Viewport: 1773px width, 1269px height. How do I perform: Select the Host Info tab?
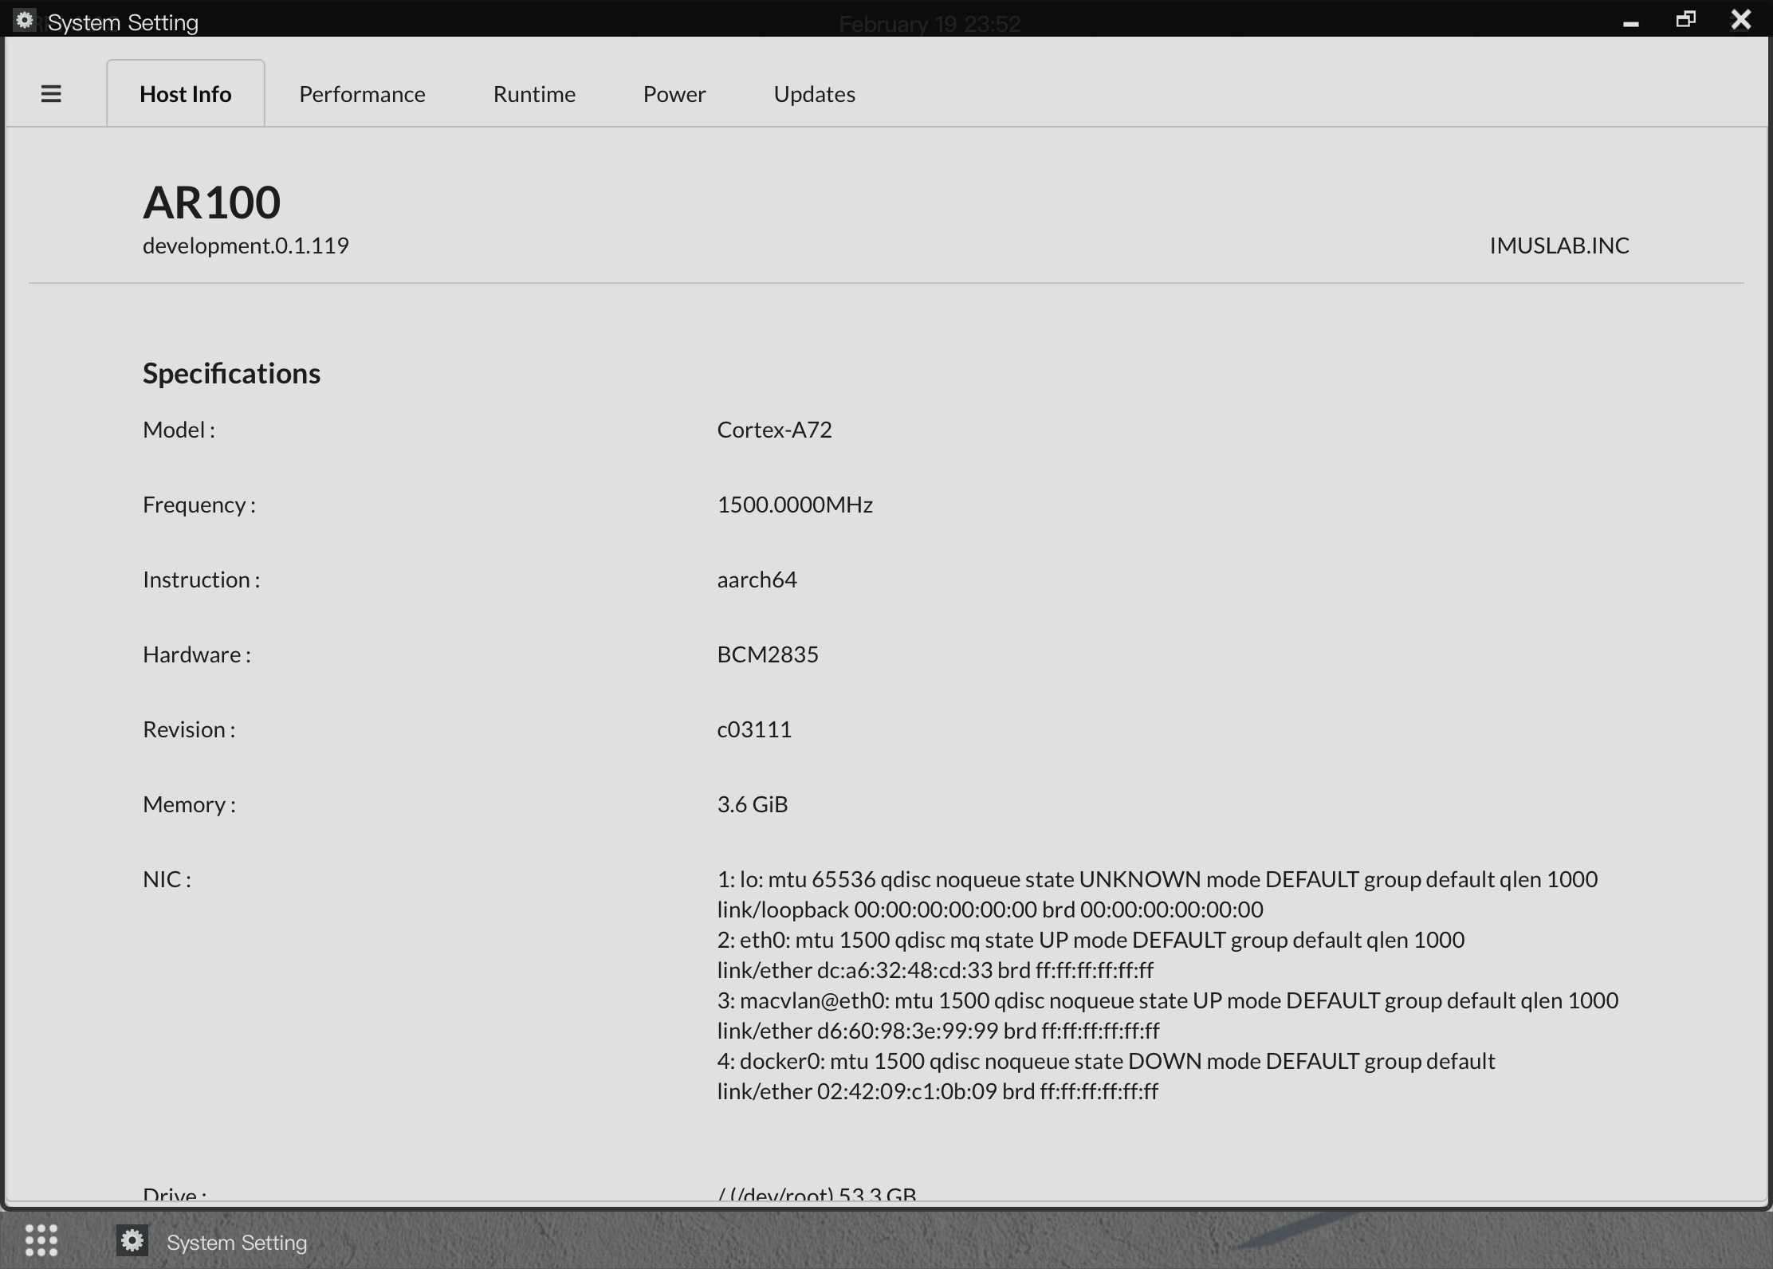[x=186, y=94]
